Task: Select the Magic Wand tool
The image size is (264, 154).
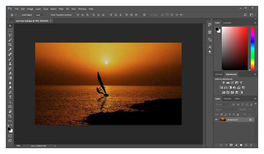Action: [x=10, y=40]
